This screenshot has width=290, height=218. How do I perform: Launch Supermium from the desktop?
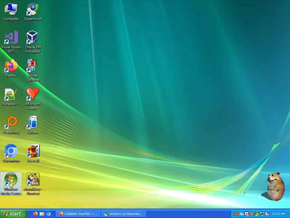(33, 12)
